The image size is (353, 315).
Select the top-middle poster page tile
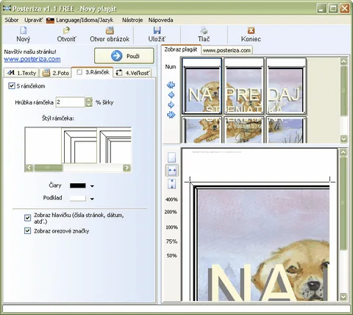(244, 86)
